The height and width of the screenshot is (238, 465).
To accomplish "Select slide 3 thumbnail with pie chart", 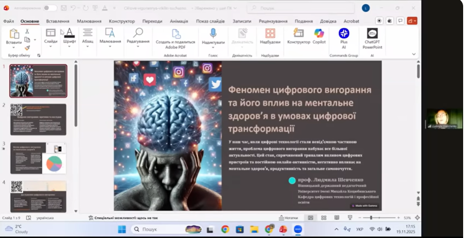I will 38,158.
